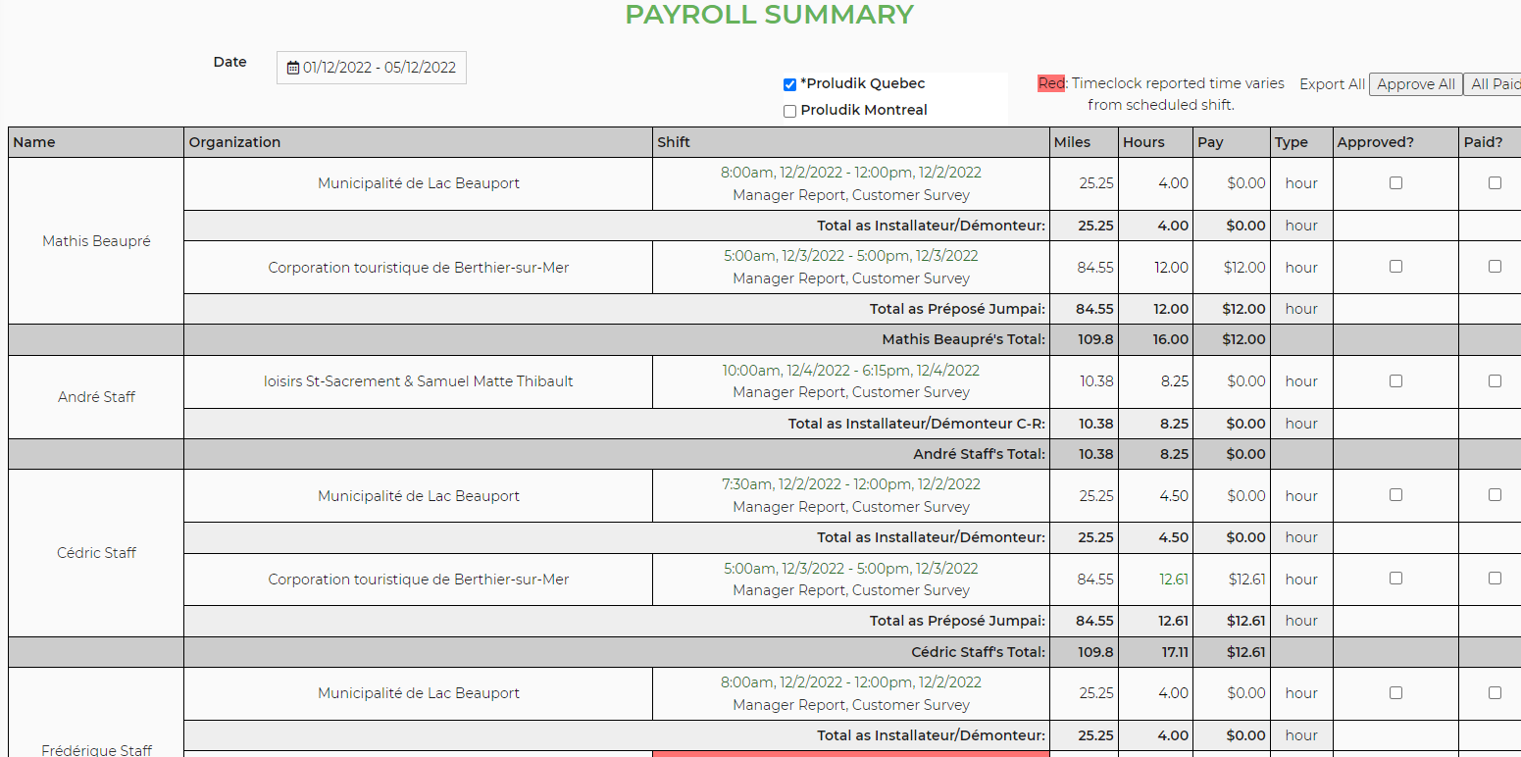Click the Approve All button
Screen dimensions: 1521x757
1415,84
